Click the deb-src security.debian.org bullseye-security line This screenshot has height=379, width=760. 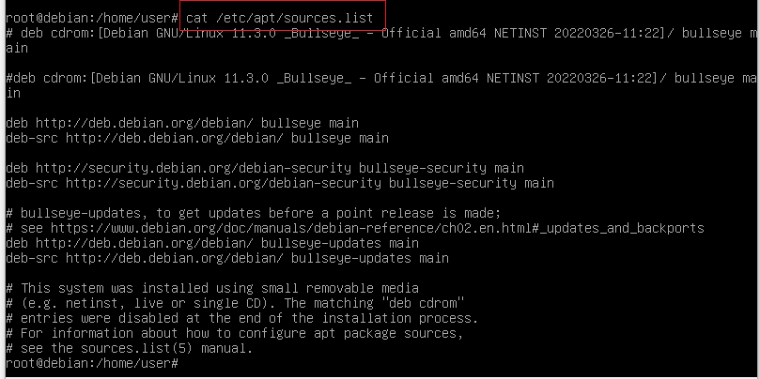(280, 183)
